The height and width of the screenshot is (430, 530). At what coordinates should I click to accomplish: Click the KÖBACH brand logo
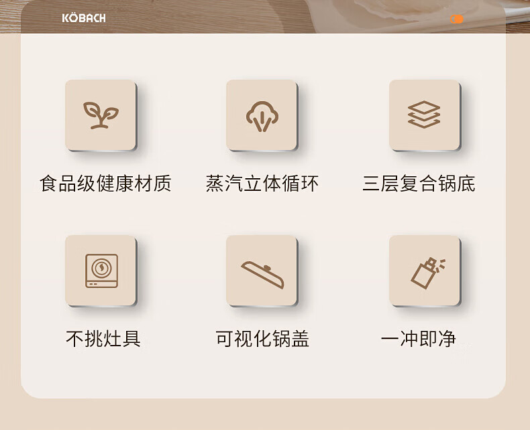[84, 18]
